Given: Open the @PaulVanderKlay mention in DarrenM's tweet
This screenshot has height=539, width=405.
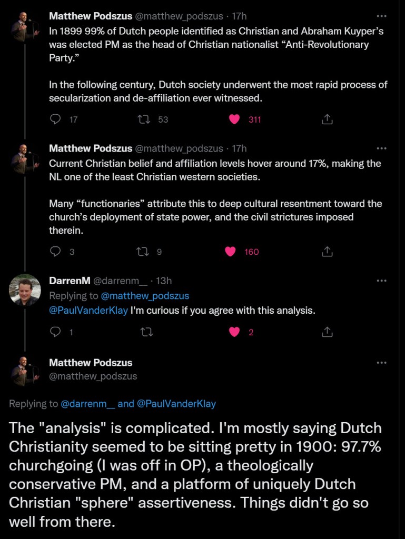Looking at the screenshot, I should click(88, 310).
